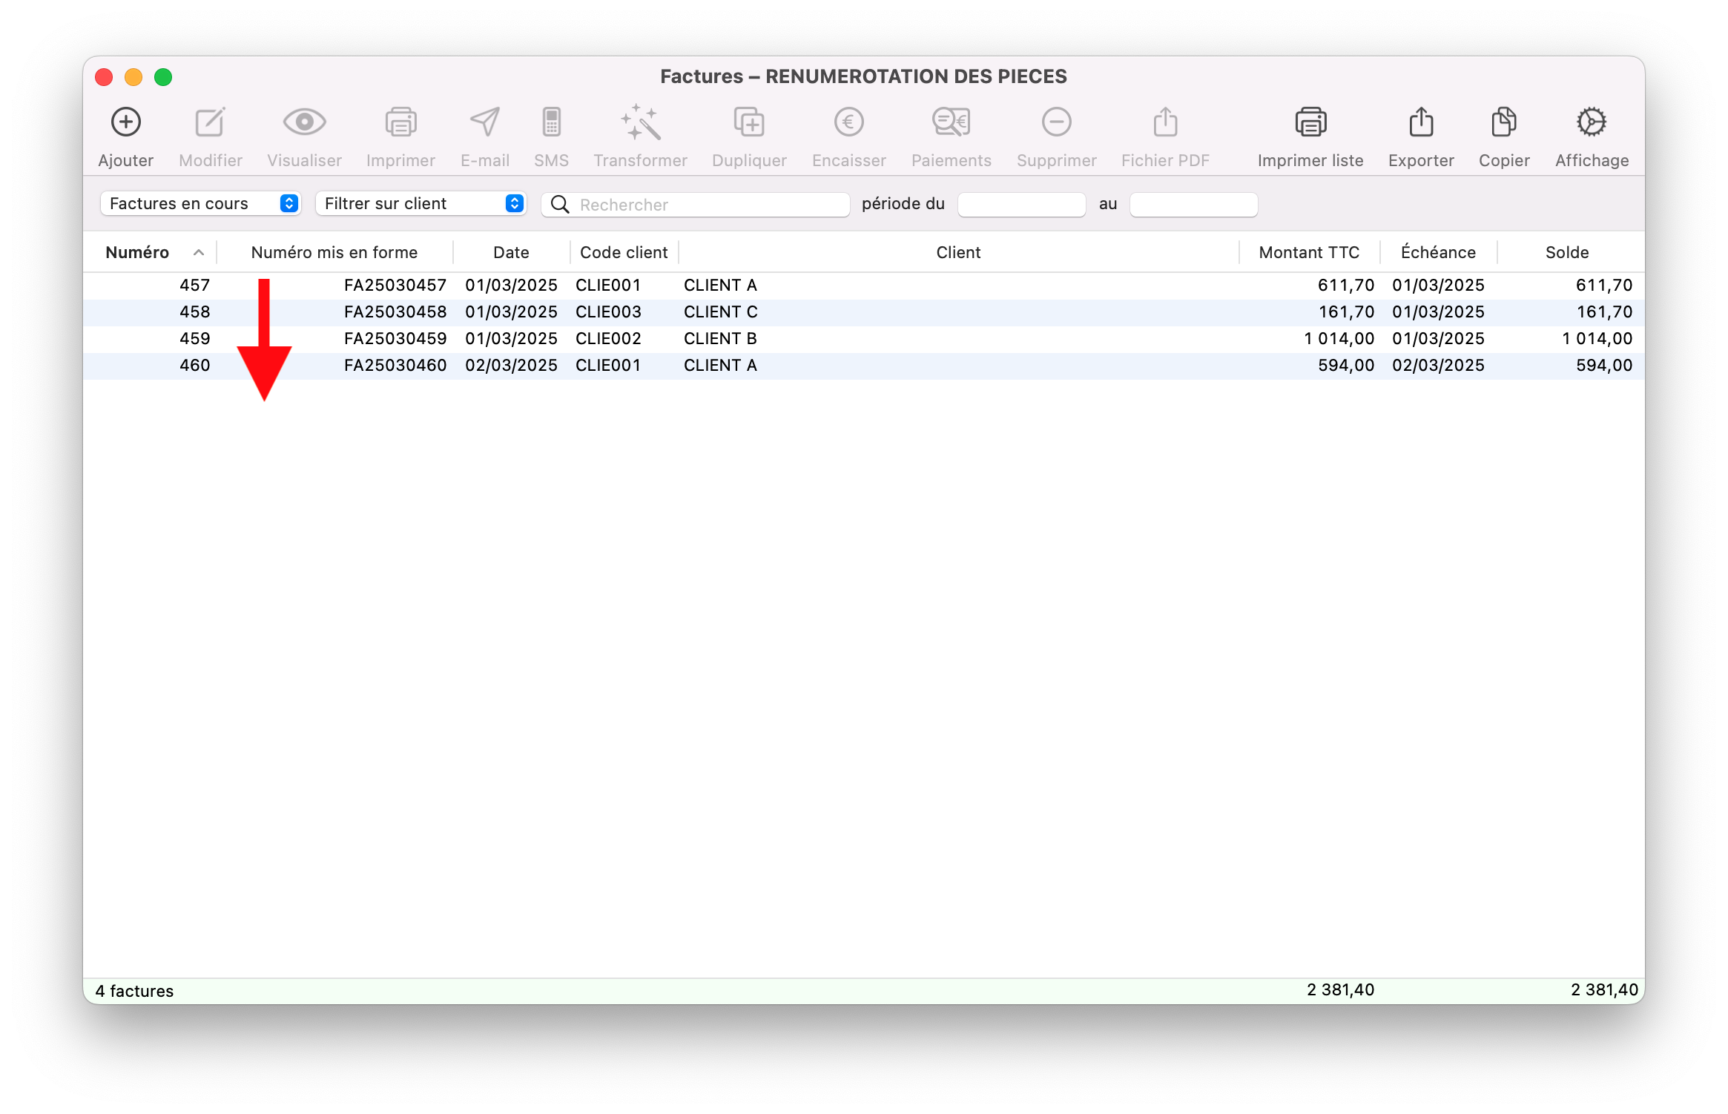The image size is (1728, 1114).
Task: Click the Fichier PDF share icon
Action: [x=1166, y=122]
